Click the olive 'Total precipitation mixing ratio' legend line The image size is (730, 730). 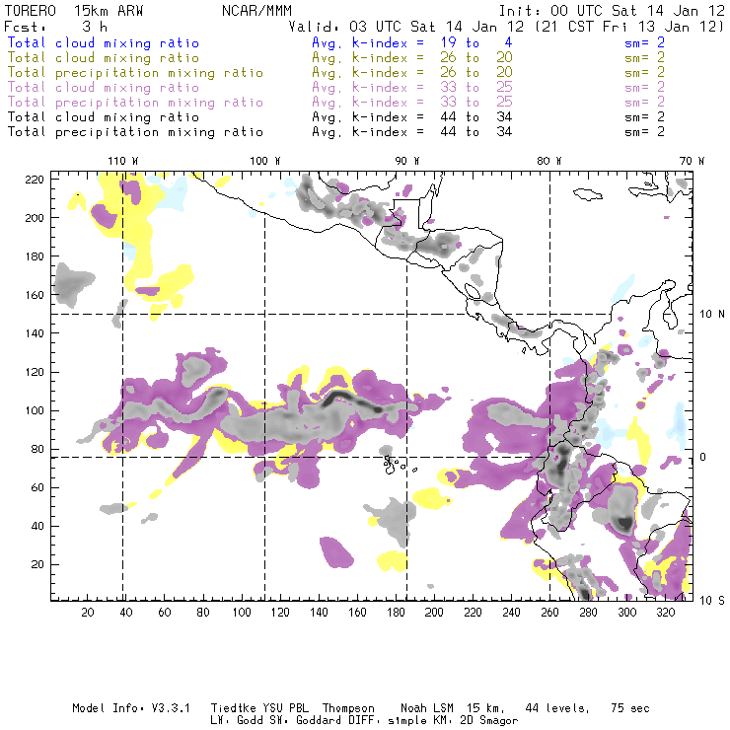(135, 73)
